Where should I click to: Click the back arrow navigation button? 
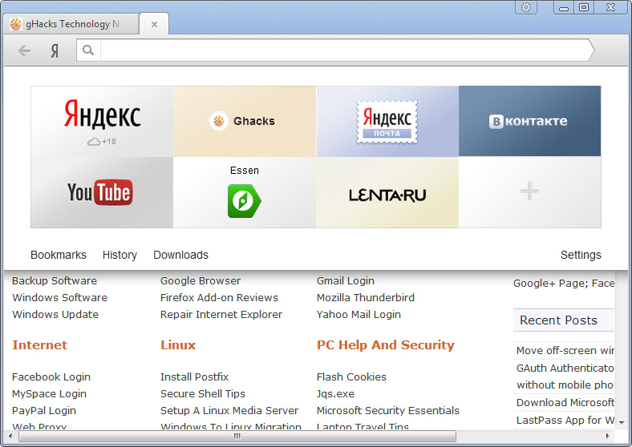click(24, 50)
